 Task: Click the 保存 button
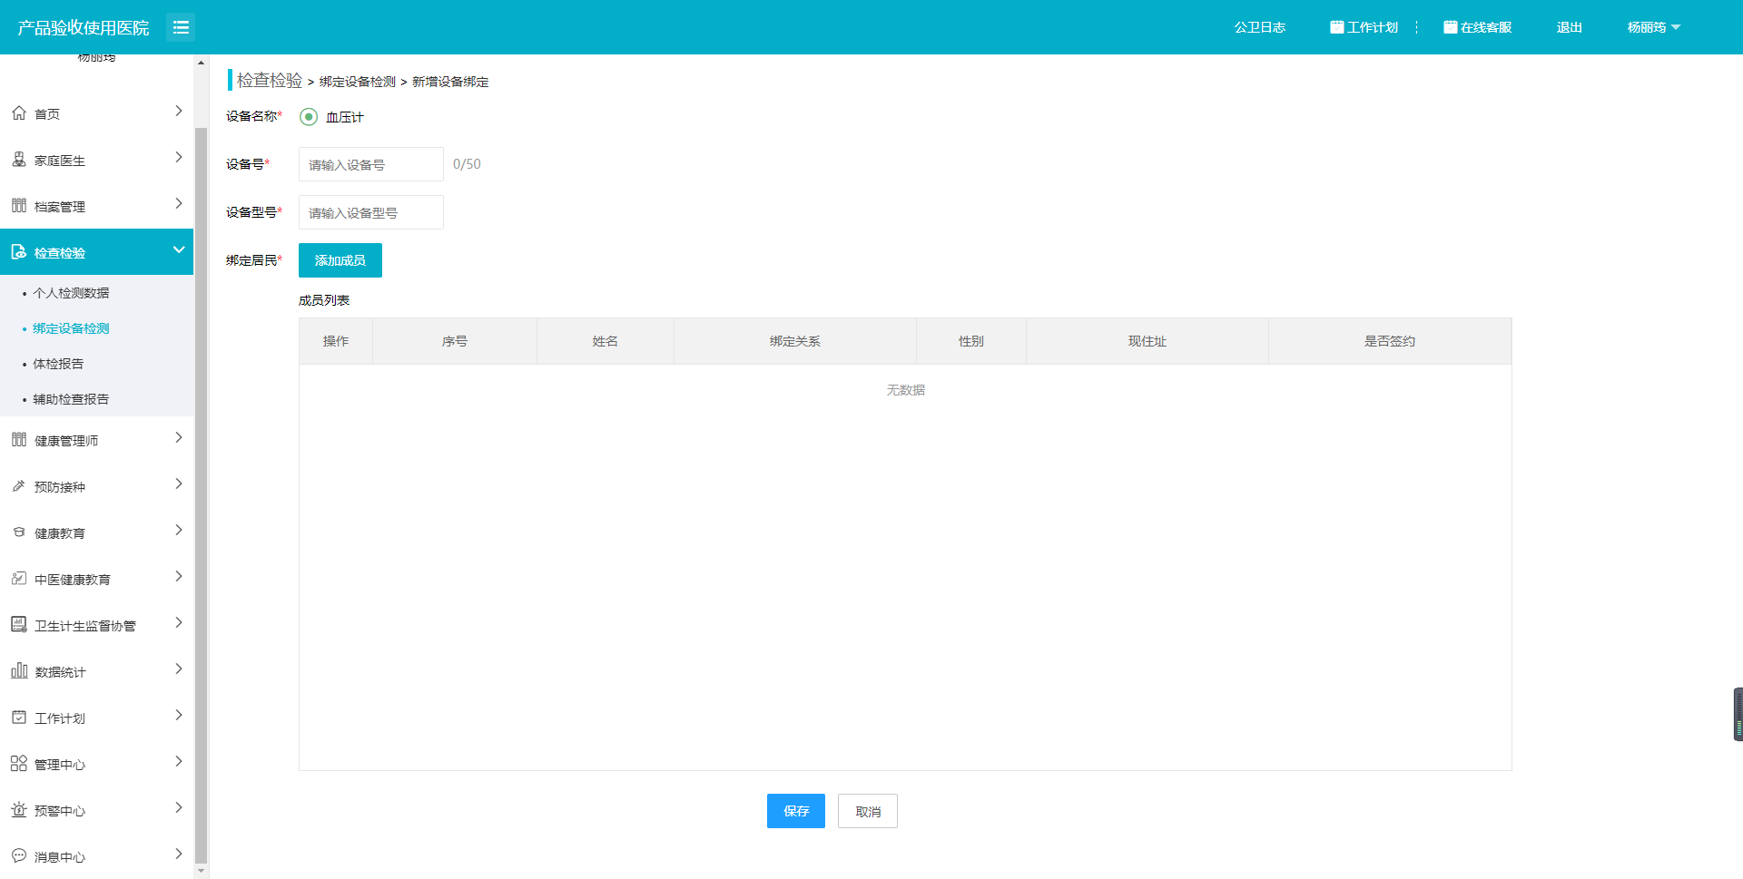[796, 811]
